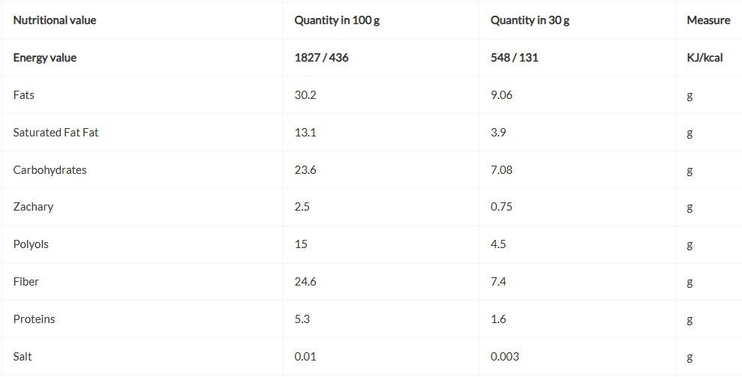Click the 548 / 131 energy value
The height and width of the screenshot is (377, 742).
(x=514, y=58)
